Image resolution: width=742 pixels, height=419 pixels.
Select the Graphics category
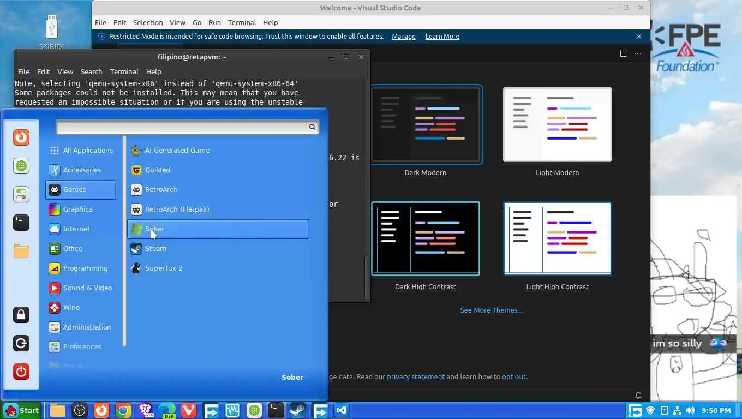click(81, 209)
